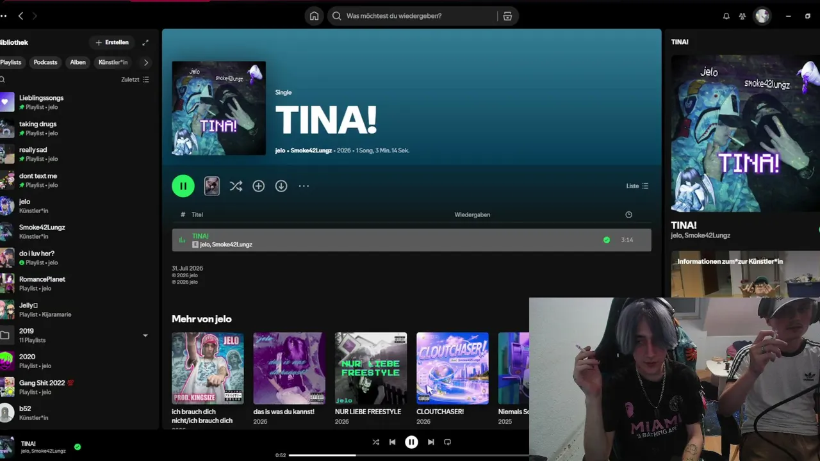Toggle shuffle for the TINA! single
The height and width of the screenshot is (461, 820).
pyautogui.click(x=236, y=186)
